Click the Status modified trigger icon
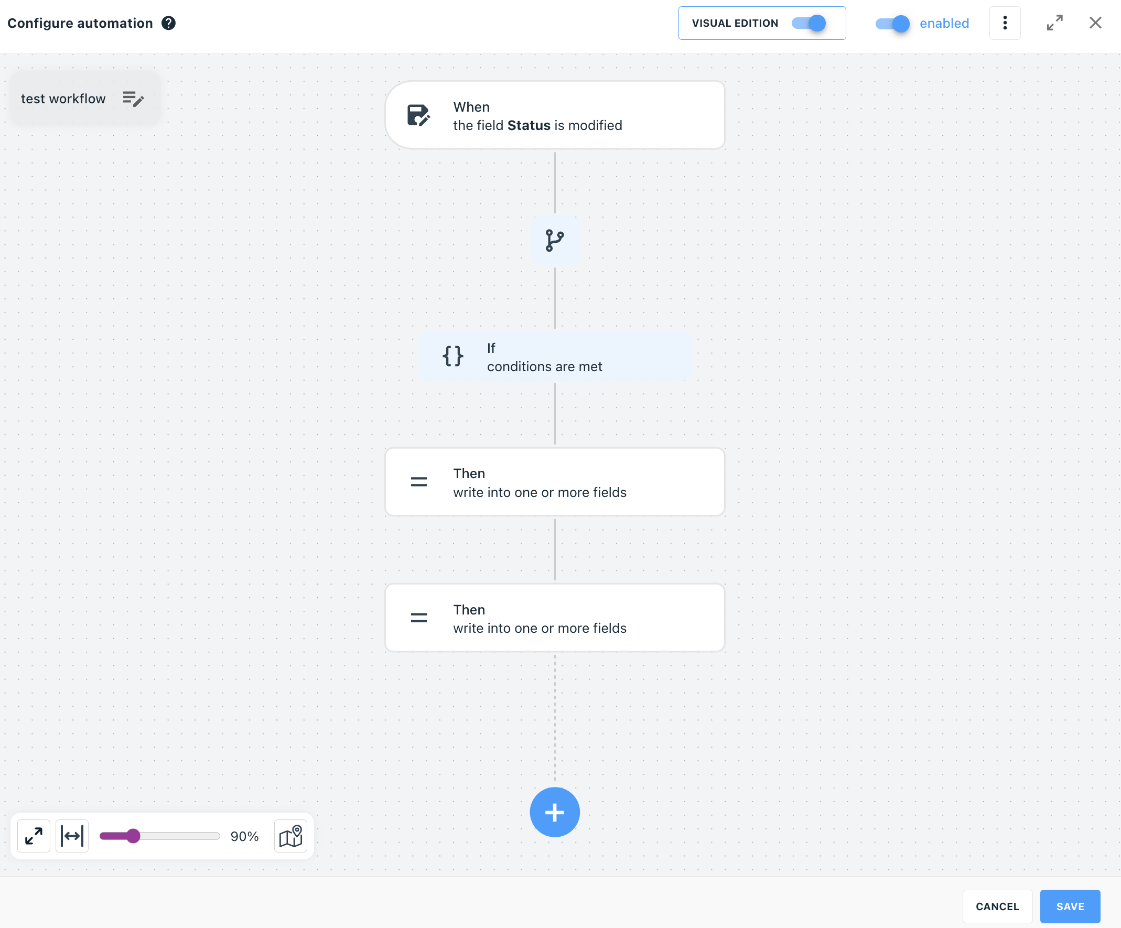 pos(418,115)
